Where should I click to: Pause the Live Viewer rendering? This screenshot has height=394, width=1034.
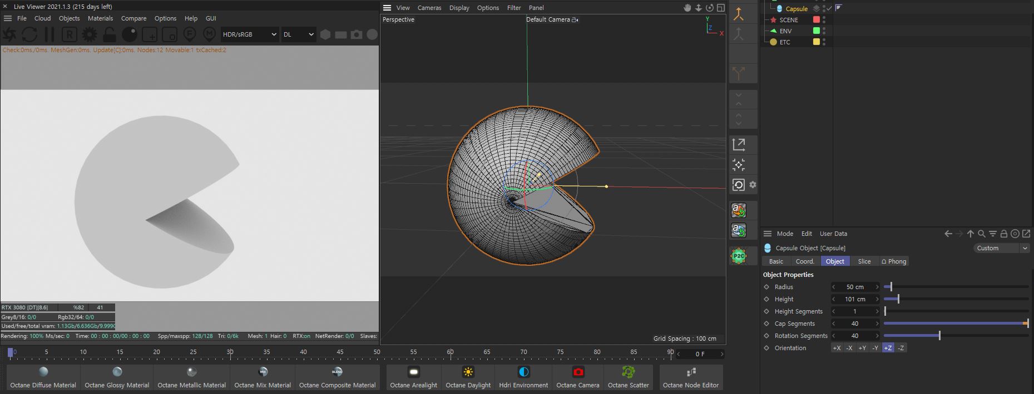tap(50, 34)
